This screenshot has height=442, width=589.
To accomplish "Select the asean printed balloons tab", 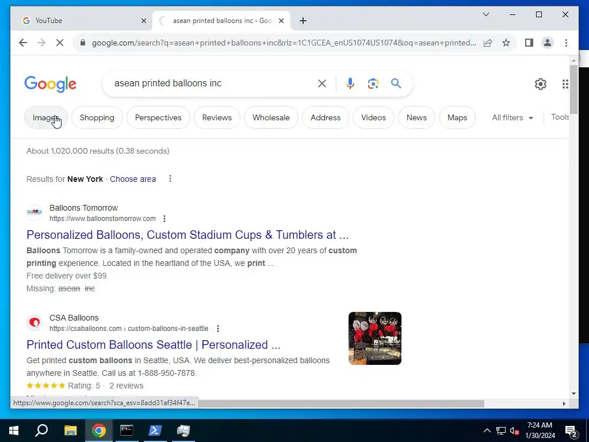I will pos(221,21).
